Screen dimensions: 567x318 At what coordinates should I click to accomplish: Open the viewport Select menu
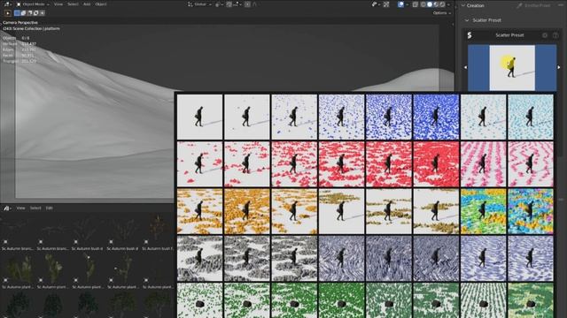pyautogui.click(x=73, y=4)
